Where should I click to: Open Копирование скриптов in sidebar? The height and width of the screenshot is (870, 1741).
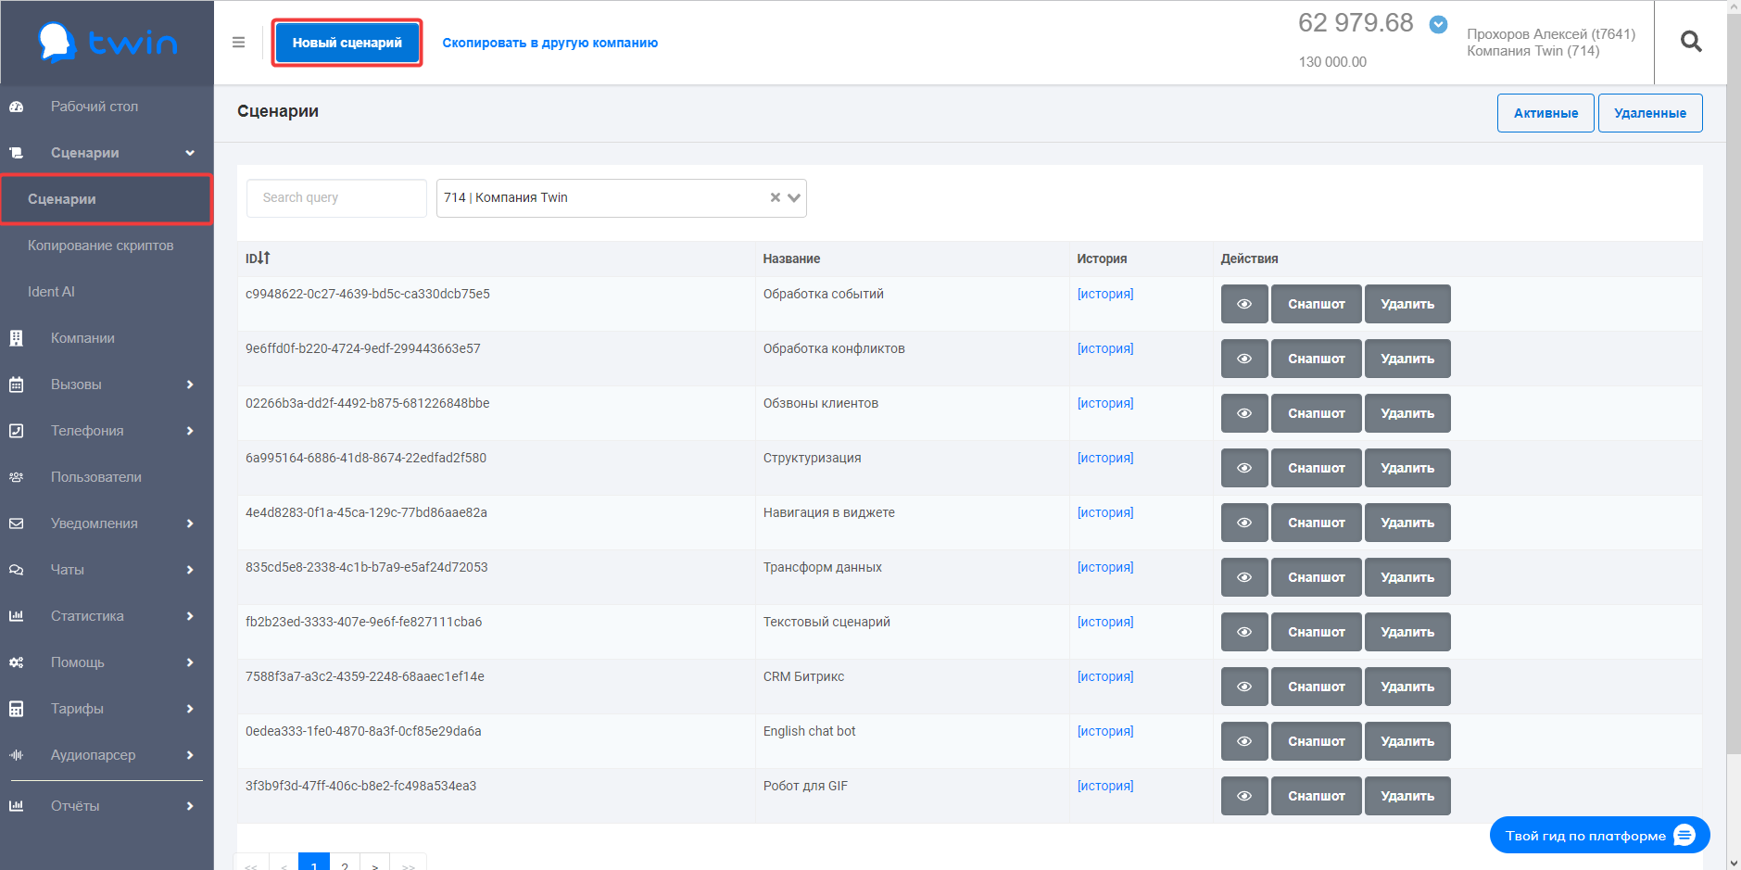click(x=100, y=246)
